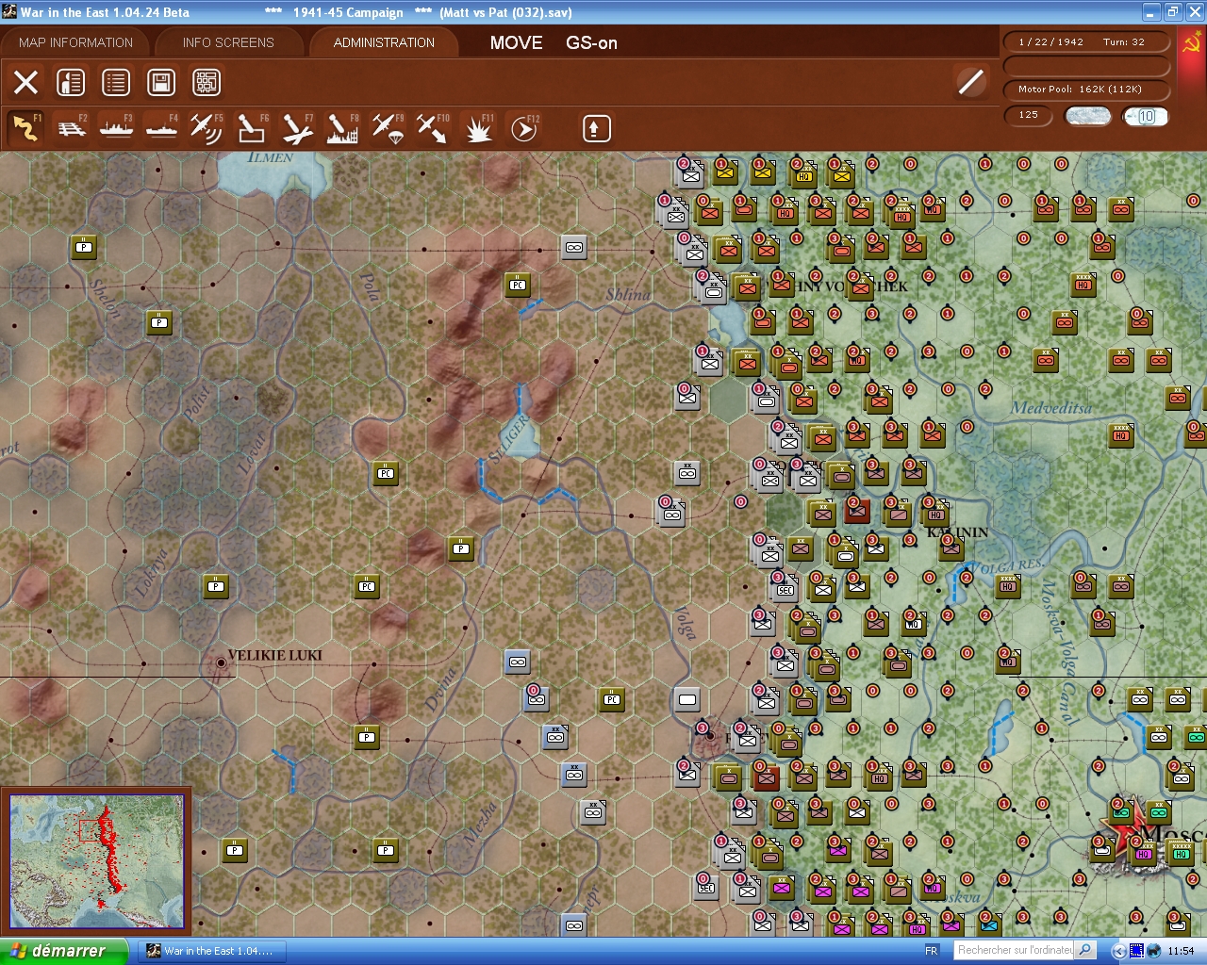Click the Rechercher sur l'ordinateur search field
1207x965 pixels.
click(1015, 950)
